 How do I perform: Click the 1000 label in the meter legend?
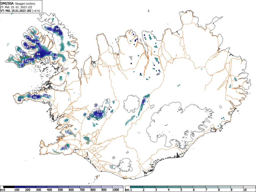[116, 190]
